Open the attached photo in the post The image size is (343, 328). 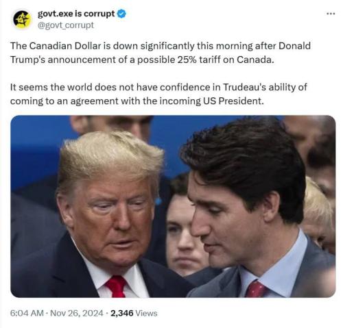[173, 206]
